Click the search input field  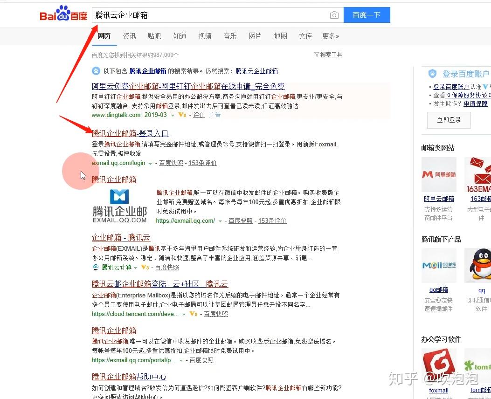point(210,15)
